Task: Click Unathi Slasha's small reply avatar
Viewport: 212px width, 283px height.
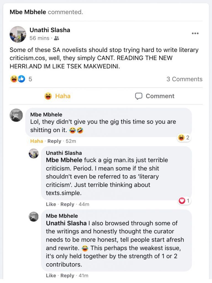Action: tap(34, 153)
